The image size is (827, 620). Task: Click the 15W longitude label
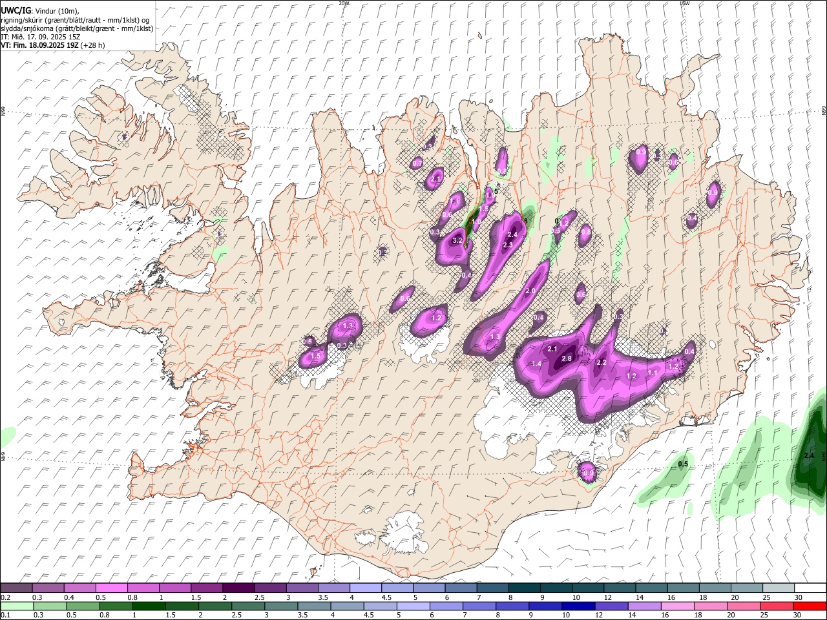(x=685, y=3)
